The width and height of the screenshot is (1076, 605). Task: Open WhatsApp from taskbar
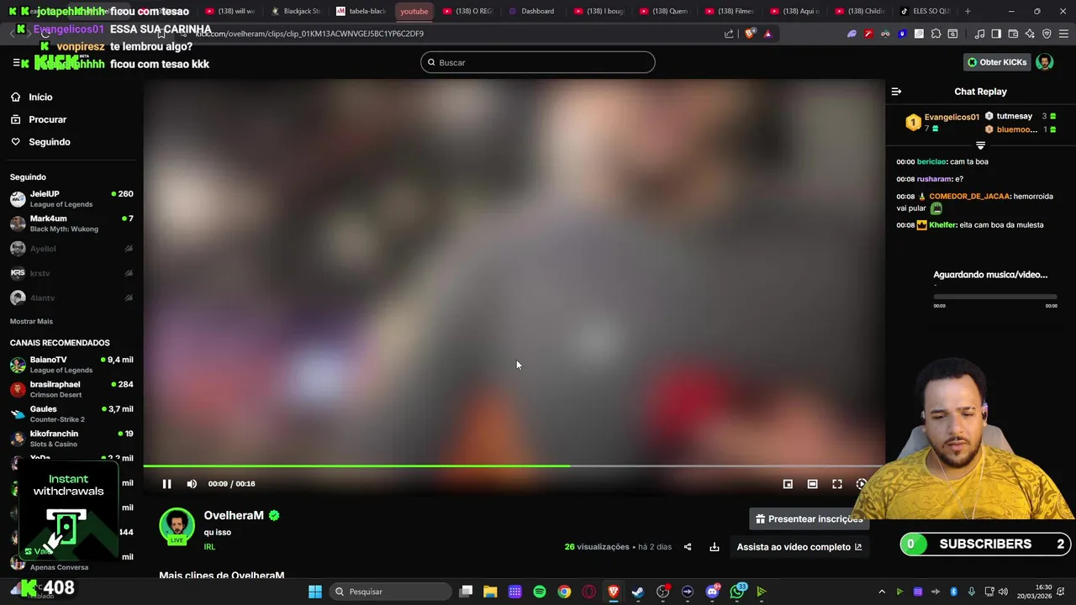pyautogui.click(x=737, y=592)
